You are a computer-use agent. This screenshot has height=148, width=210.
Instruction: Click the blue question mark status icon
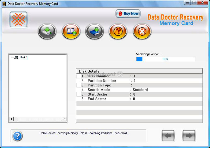coord(17,136)
